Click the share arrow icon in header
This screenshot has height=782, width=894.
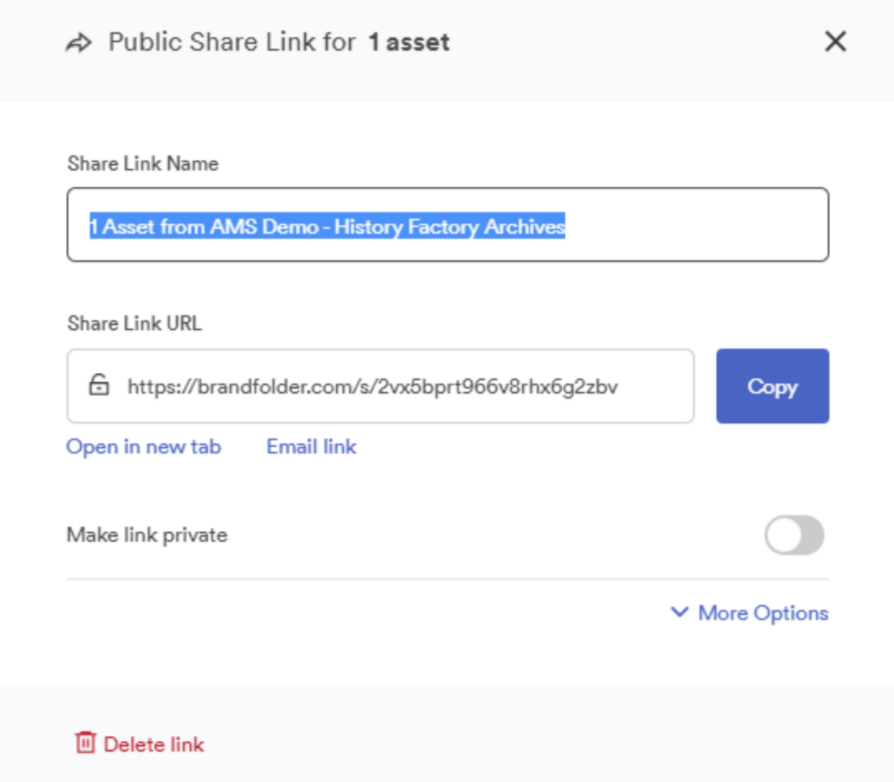[79, 43]
